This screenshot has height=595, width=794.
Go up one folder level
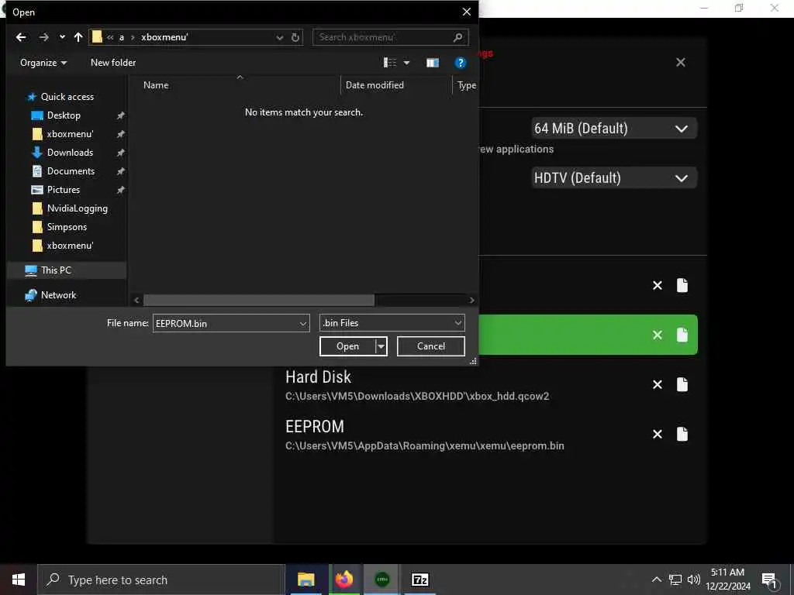pos(78,37)
